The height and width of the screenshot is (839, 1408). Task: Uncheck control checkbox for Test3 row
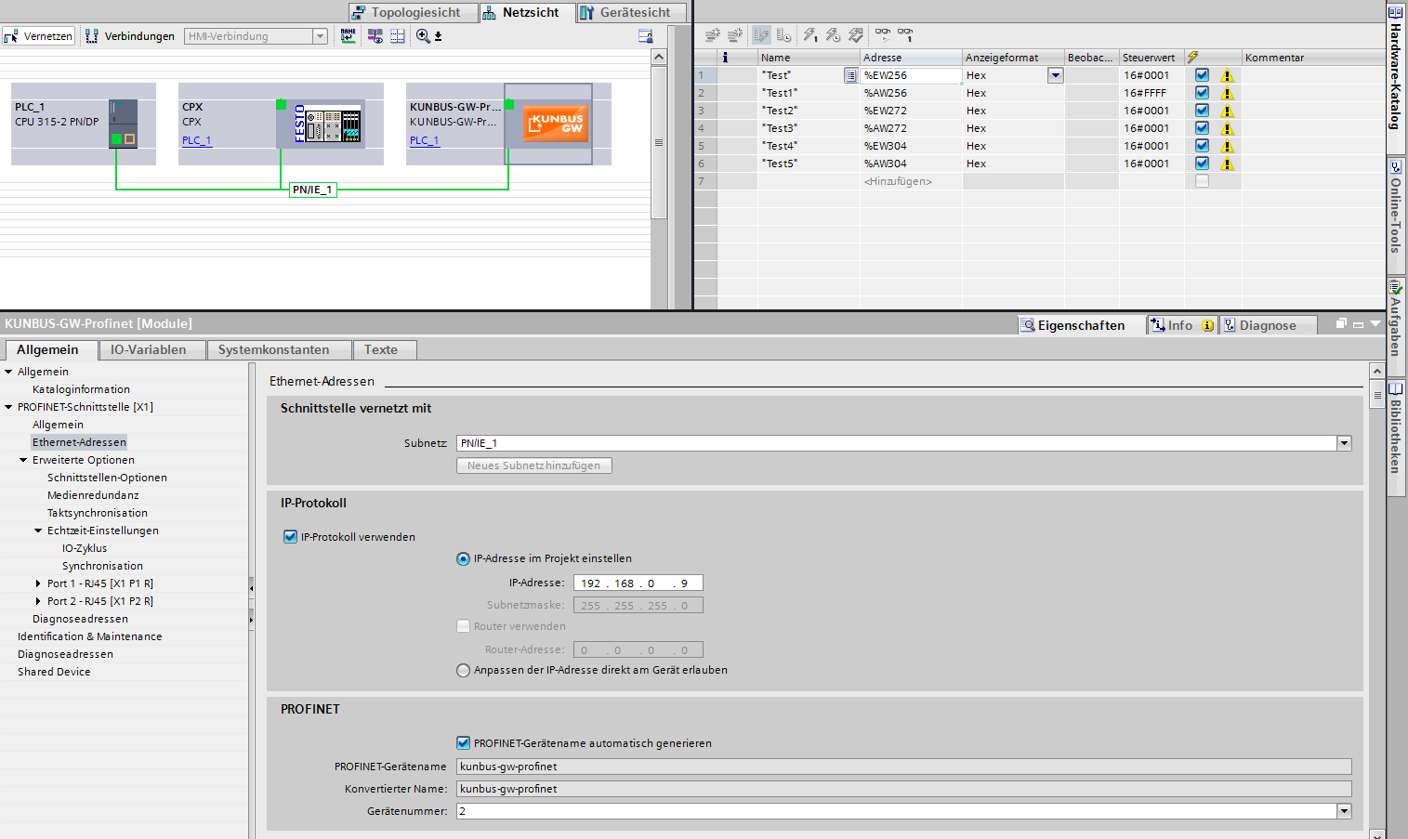click(x=1202, y=128)
